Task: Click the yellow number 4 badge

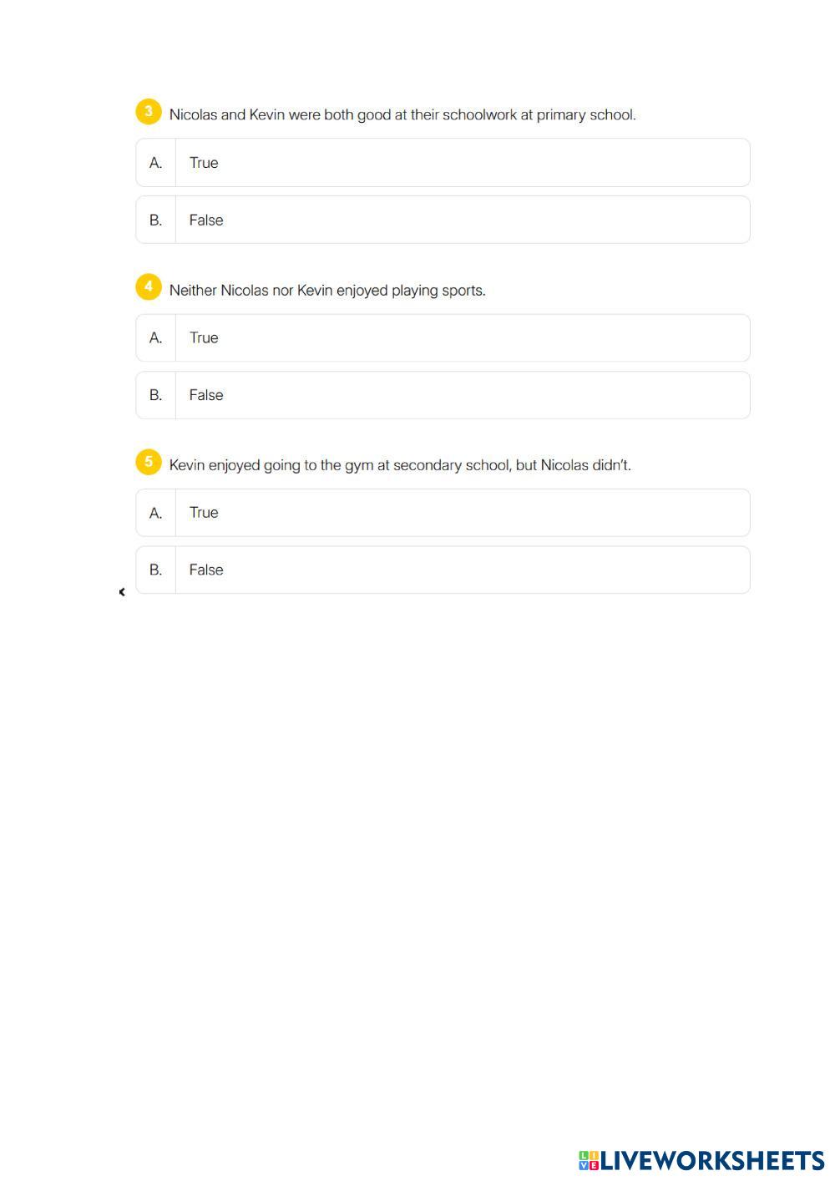Action: [149, 286]
